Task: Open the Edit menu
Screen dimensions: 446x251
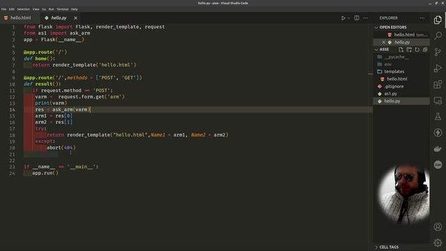Action: pyautogui.click(x=11, y=9)
